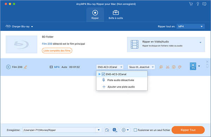Click the play arrow beside ENG-AC3-2Canal entry
This screenshot has height=137, width=211.
tap(100, 74)
